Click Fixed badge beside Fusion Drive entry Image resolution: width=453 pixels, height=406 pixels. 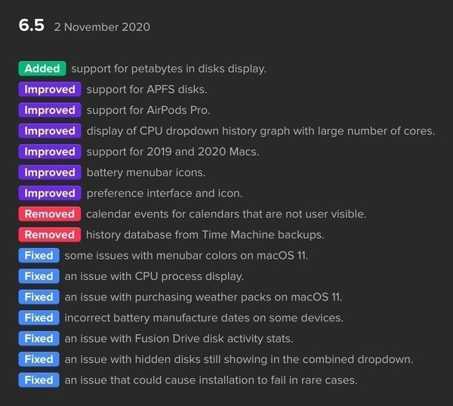click(x=39, y=338)
